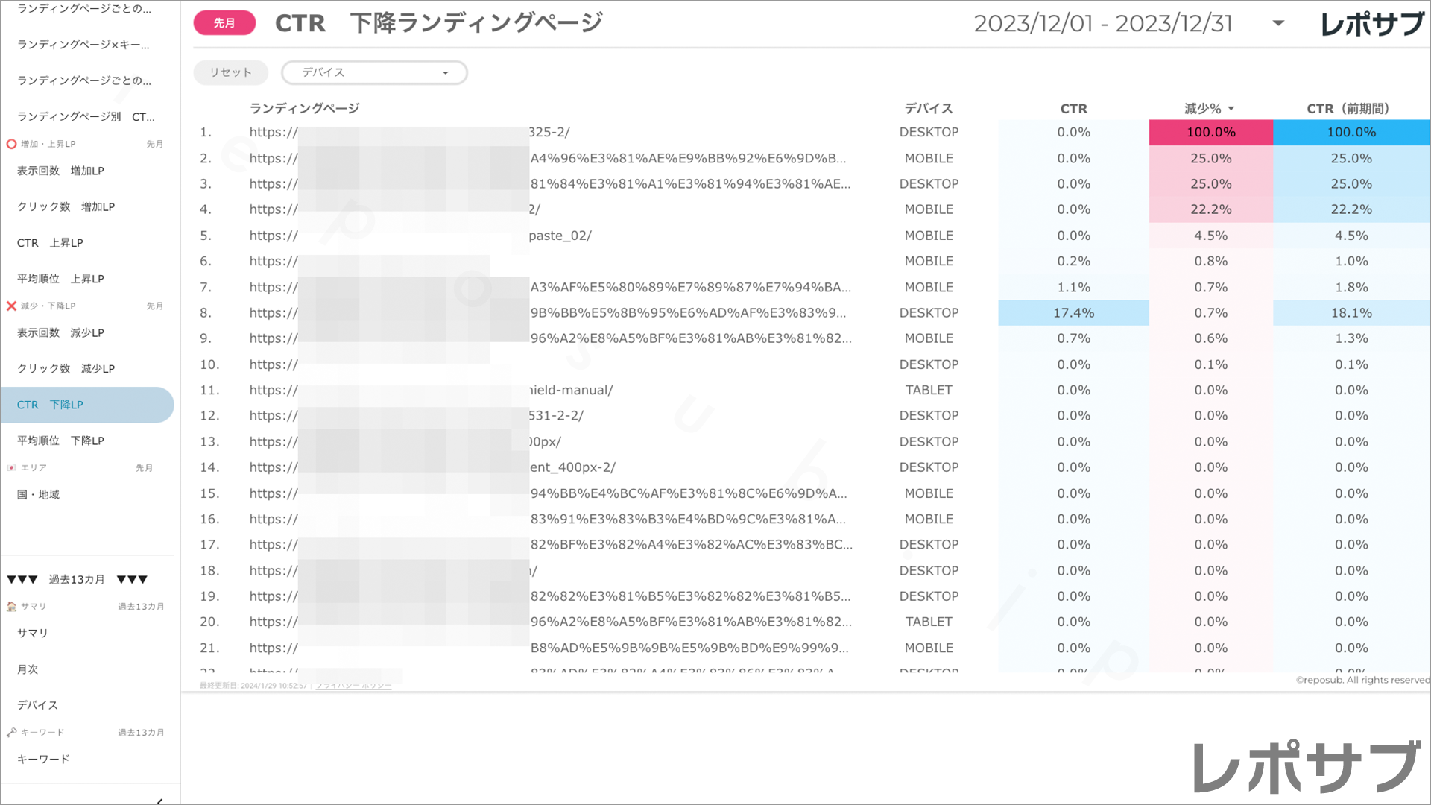
Task: Toggle the sort arrow on the 減少% column
Action: coord(1231,108)
